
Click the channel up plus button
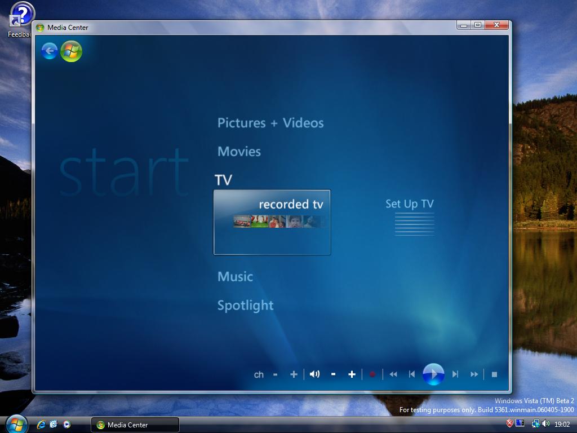tap(294, 374)
